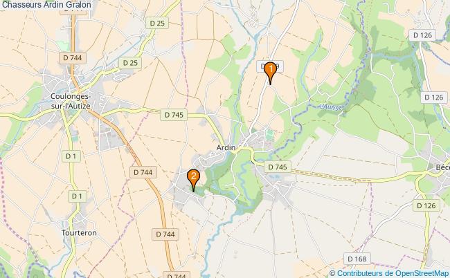Viewport: 450px width, 278px height.
Task: Click the D 1 shield above Tourteron
Action: 77,196
